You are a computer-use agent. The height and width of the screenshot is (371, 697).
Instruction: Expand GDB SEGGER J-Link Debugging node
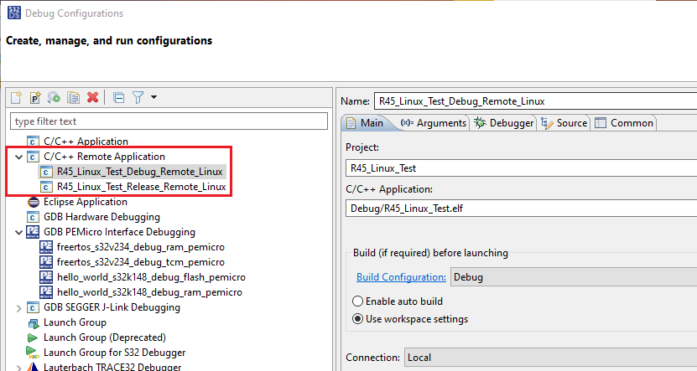tap(18, 308)
